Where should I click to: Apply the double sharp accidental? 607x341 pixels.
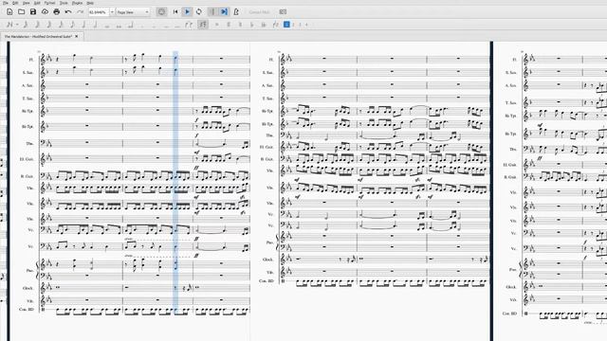(x=217, y=25)
